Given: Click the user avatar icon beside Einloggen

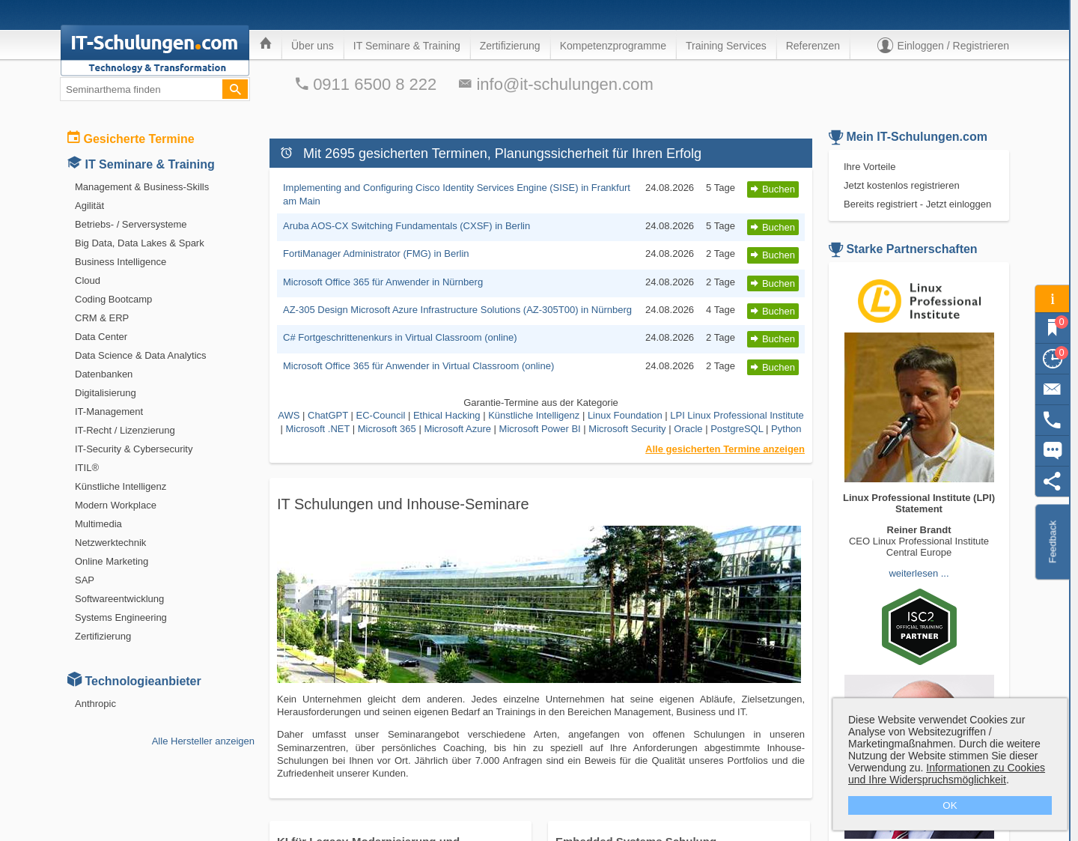Looking at the screenshot, I should [x=885, y=46].
